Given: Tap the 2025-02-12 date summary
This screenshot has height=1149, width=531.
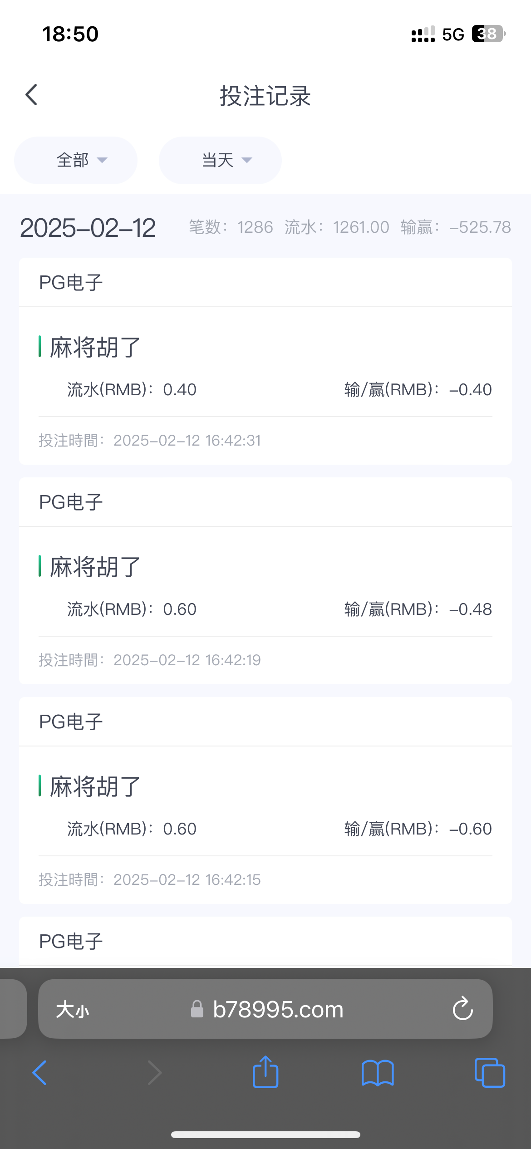Looking at the screenshot, I should 88,227.
